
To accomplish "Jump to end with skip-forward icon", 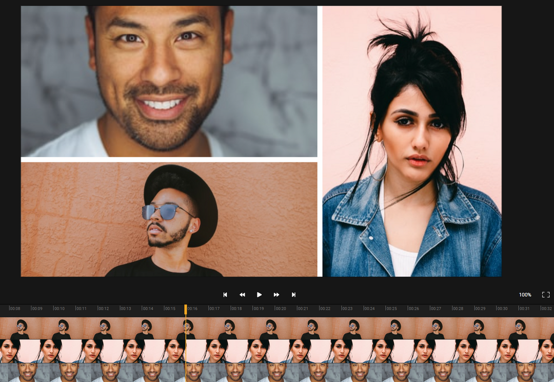I will pyautogui.click(x=293, y=294).
